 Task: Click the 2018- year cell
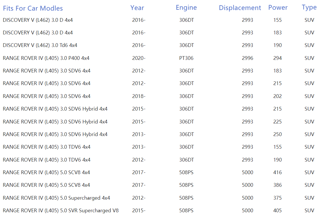point(139,96)
